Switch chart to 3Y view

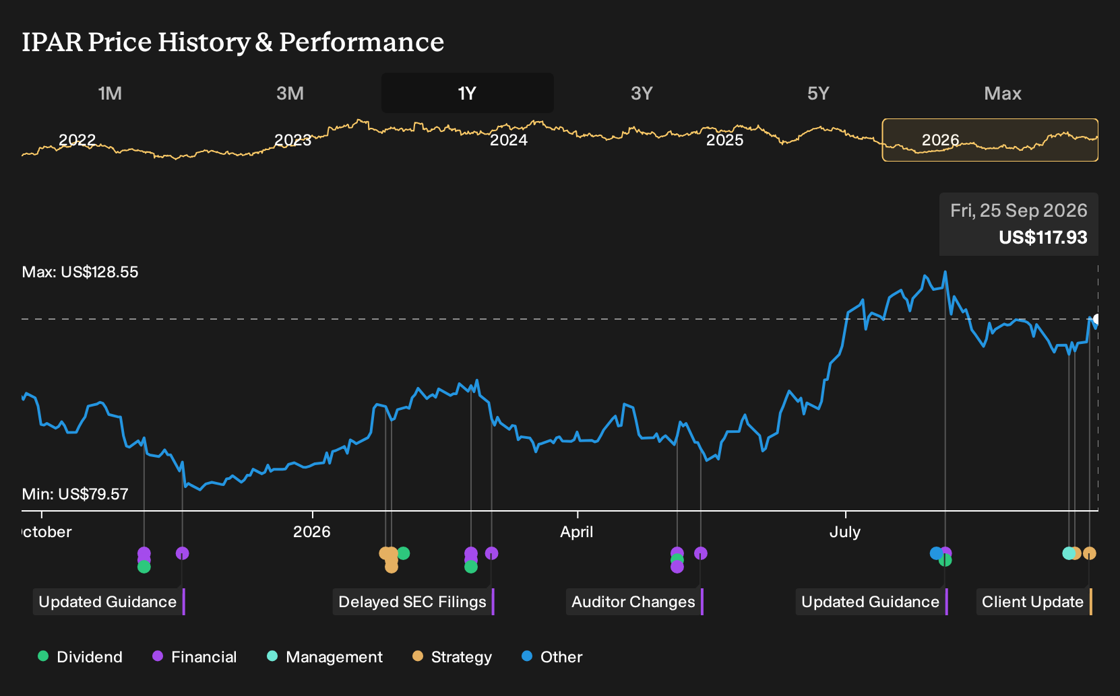tap(642, 93)
